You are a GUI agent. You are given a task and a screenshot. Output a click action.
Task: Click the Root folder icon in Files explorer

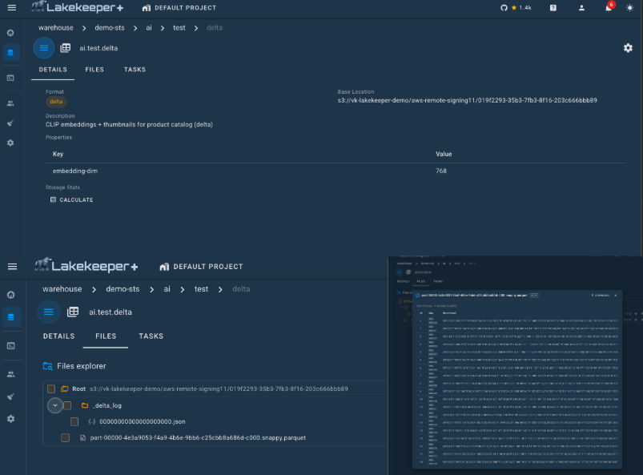[x=65, y=388]
